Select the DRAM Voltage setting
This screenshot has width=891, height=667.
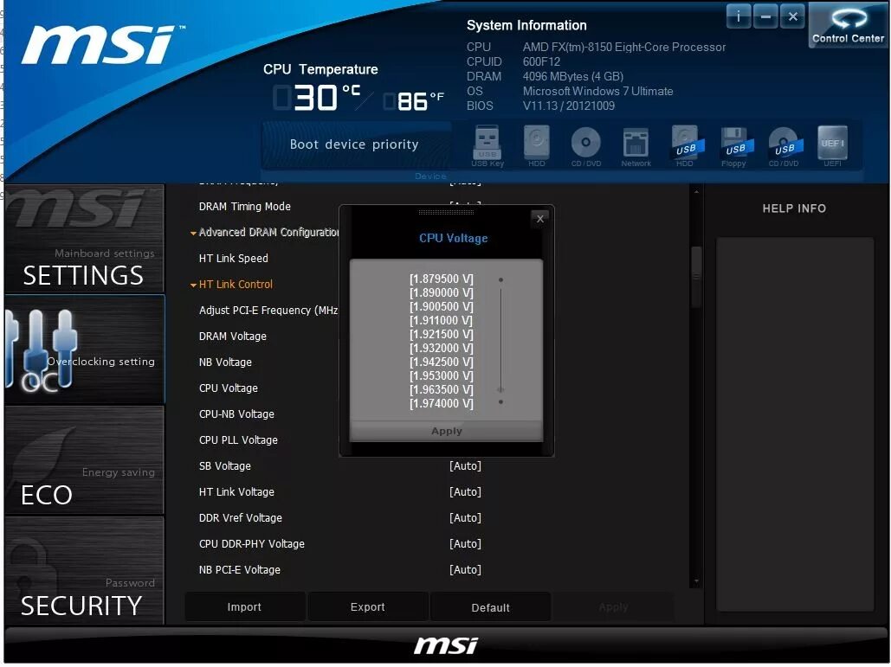pos(232,337)
